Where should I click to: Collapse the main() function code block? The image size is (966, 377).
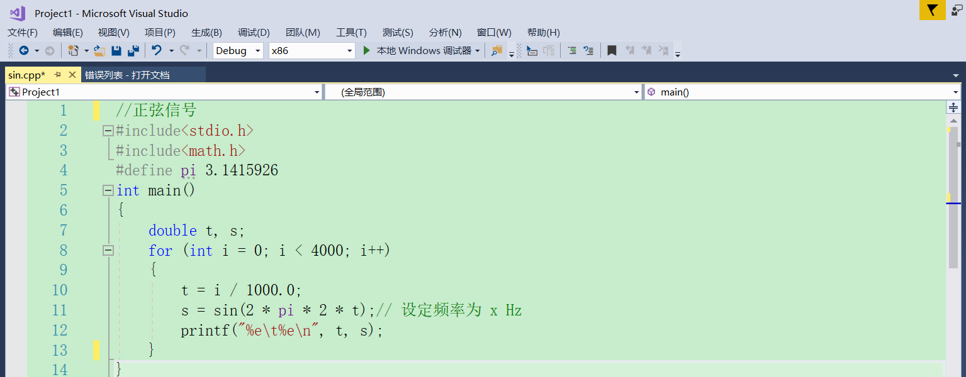pyautogui.click(x=107, y=190)
